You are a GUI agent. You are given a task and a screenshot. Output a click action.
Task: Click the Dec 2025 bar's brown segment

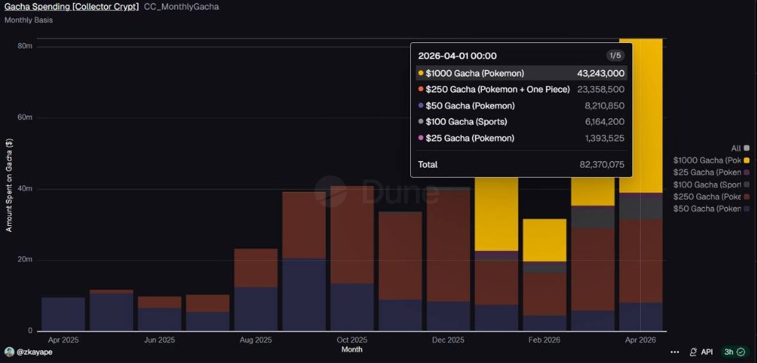click(448, 246)
